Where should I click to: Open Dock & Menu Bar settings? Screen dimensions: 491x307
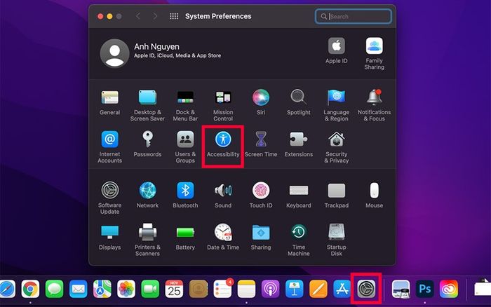[x=185, y=105]
